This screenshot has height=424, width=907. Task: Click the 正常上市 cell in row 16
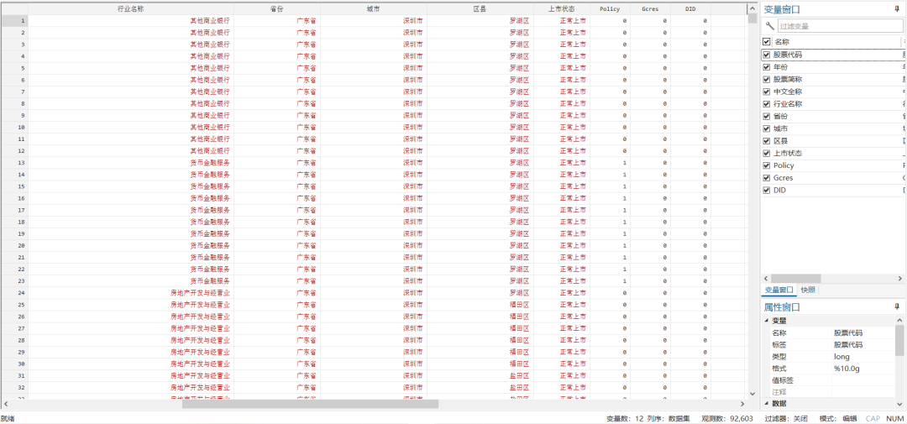click(562, 198)
